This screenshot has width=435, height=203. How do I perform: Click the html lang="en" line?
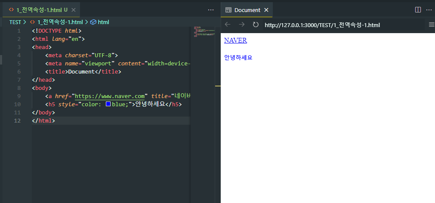(58, 39)
